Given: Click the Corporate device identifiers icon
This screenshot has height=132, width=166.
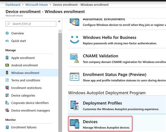Looking at the screenshot, I should point(7,103).
